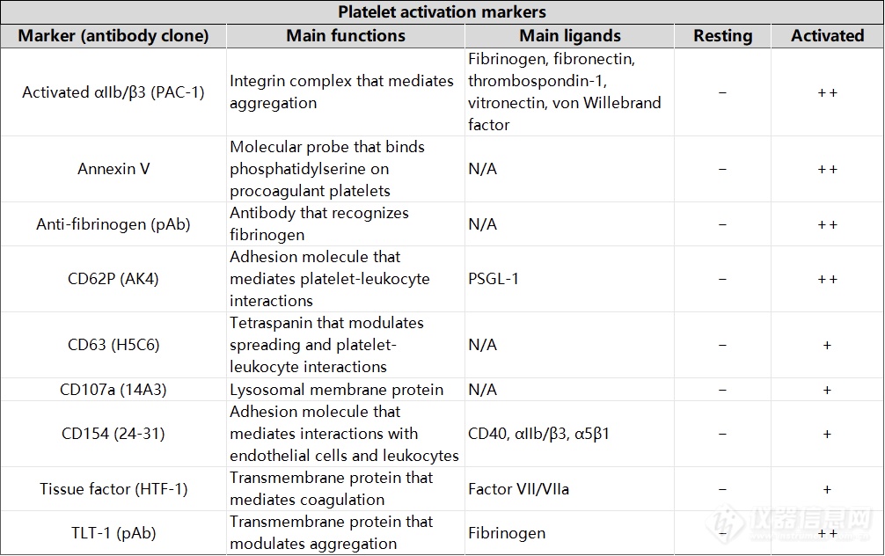This screenshot has height=556, width=885.
Task: Click the "PSGL-1" ligand cell
Action: click(x=494, y=279)
